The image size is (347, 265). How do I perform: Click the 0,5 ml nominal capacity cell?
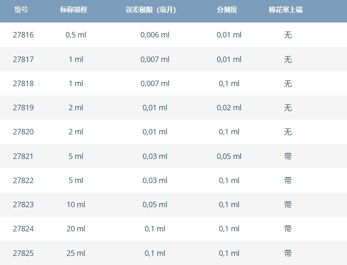pyautogui.click(x=76, y=35)
